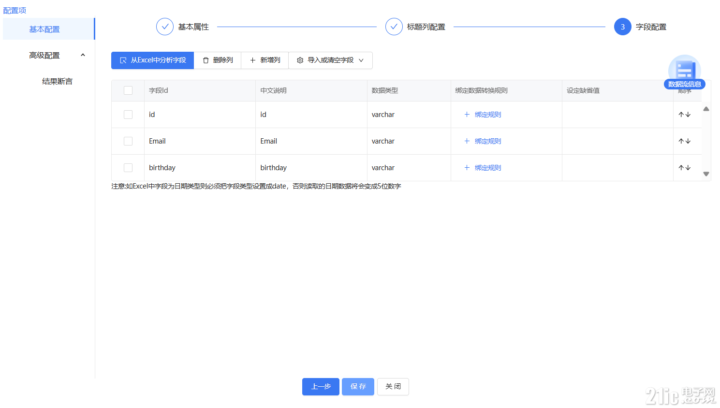
Task: Click the plus icon in the id row
Action: pos(467,115)
